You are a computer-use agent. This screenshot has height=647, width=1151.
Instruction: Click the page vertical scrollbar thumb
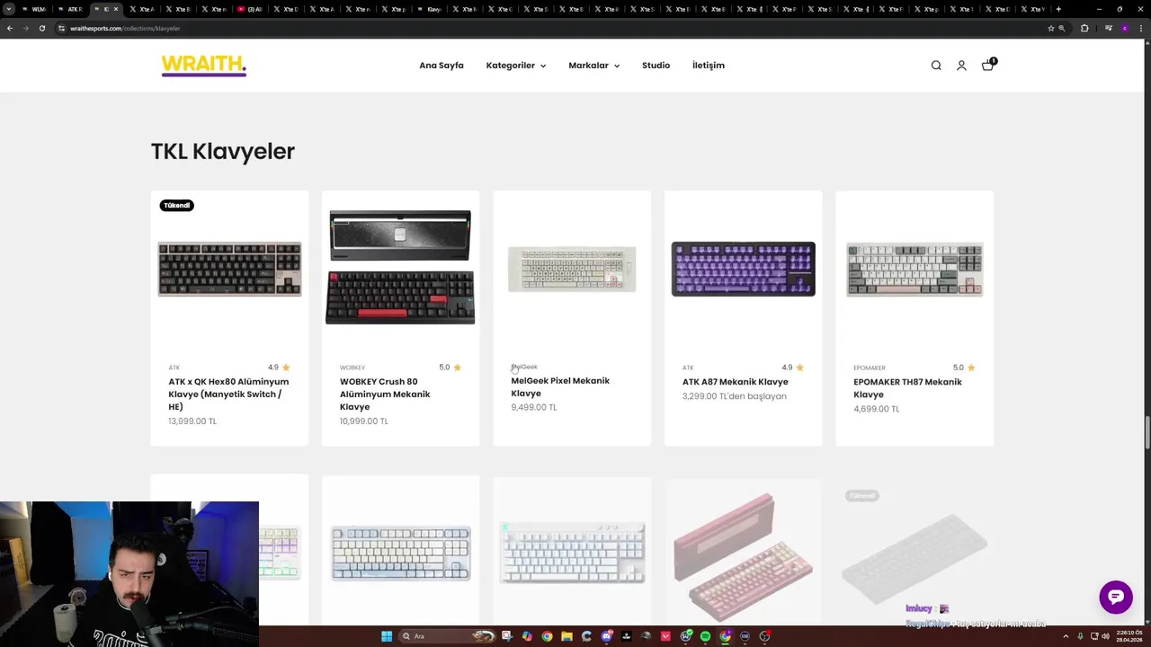point(1147,433)
